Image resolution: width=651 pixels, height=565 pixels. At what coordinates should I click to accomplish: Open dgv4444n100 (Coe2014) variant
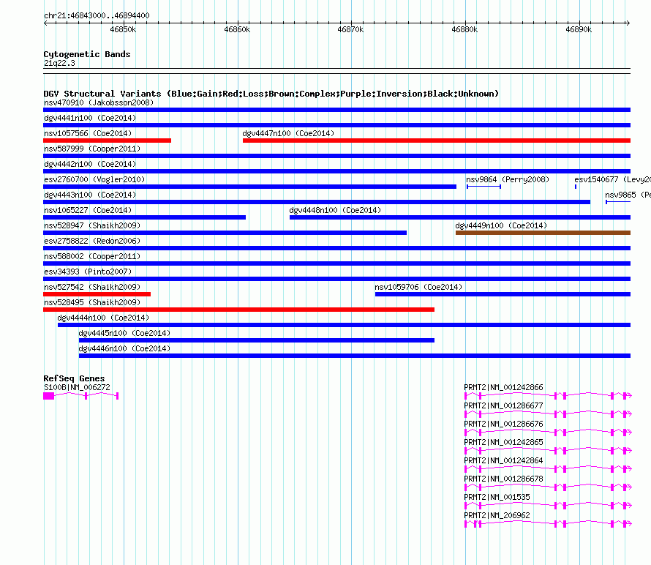344,325
